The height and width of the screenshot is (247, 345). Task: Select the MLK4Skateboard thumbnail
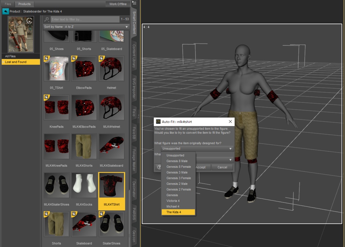point(112,146)
